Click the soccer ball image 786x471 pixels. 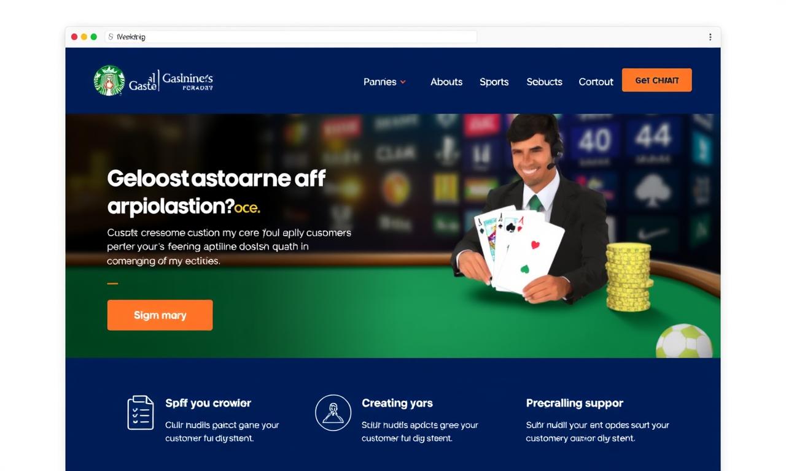point(684,342)
